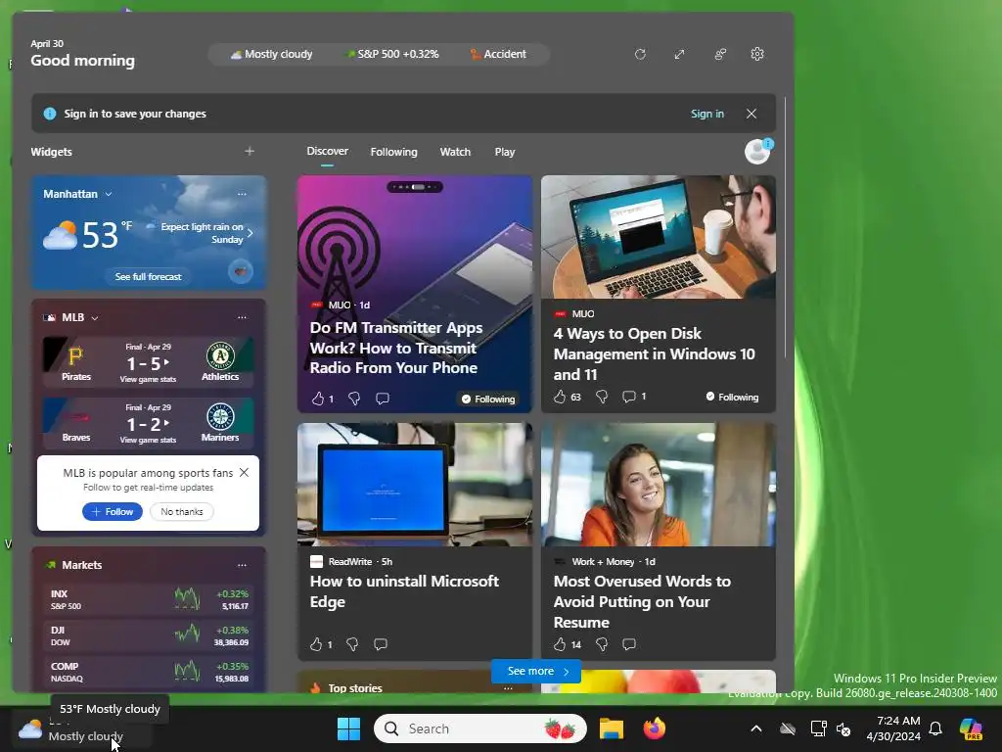Click the taskbar Search box

pyautogui.click(x=479, y=728)
